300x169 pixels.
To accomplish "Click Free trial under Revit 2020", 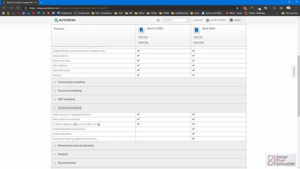I will [x=198, y=37].
